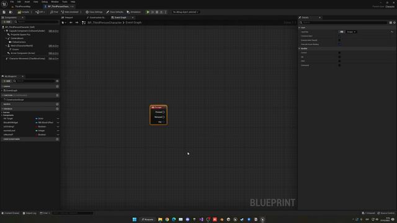Expand EventGraph in My Blueprint
This screenshot has width=397, height=223.
point(2,90)
